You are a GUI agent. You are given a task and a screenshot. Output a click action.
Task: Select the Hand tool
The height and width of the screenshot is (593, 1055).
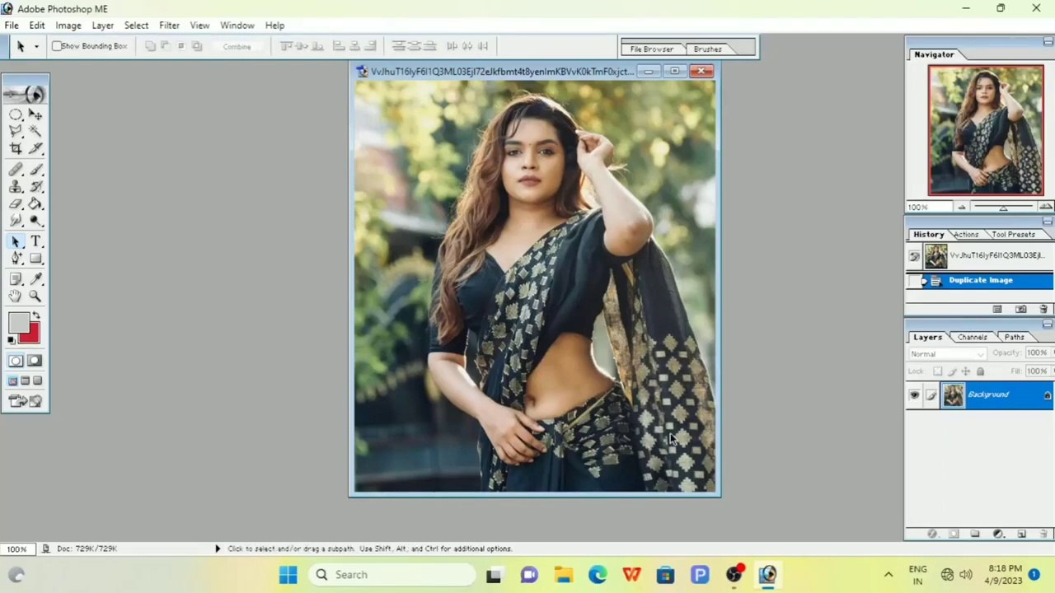(x=16, y=296)
